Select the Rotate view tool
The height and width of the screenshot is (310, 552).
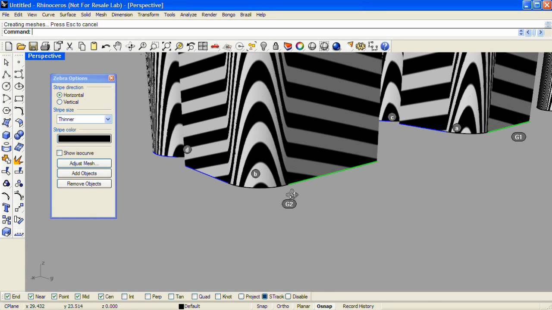[x=130, y=46]
